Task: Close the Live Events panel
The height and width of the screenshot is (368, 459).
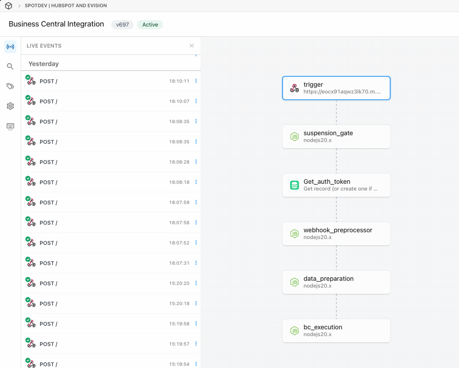Action: point(192,46)
